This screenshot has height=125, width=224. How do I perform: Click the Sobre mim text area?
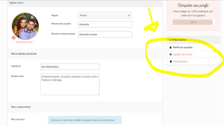70,84
